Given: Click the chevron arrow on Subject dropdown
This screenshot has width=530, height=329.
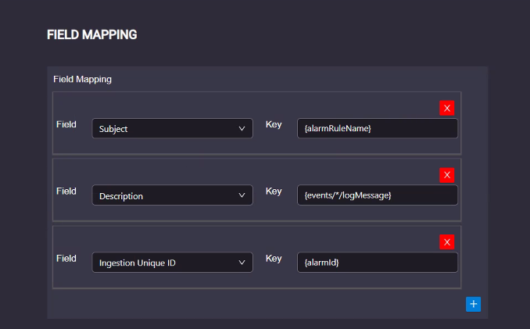Looking at the screenshot, I should point(242,128).
